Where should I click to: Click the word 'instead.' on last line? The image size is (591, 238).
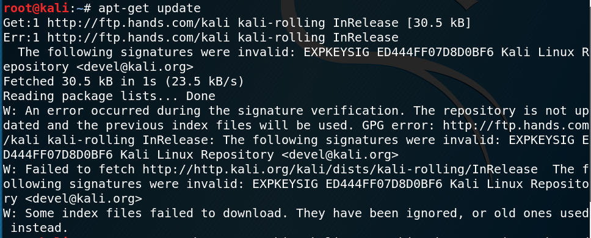pyautogui.click(x=39, y=228)
